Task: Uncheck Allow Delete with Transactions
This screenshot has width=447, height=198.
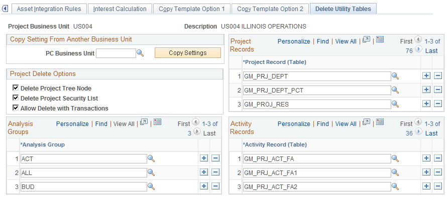Action: tap(16, 108)
